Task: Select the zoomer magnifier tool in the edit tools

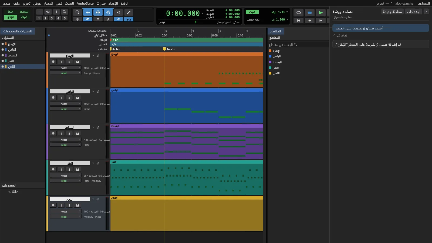Action: [x=77, y=12]
